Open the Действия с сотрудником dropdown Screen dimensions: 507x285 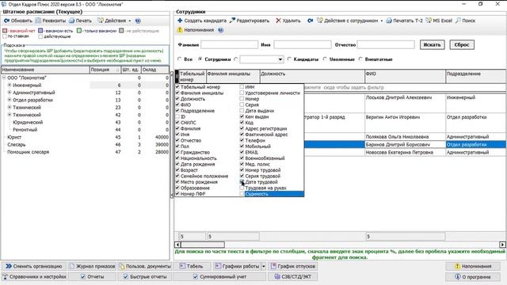point(349,21)
